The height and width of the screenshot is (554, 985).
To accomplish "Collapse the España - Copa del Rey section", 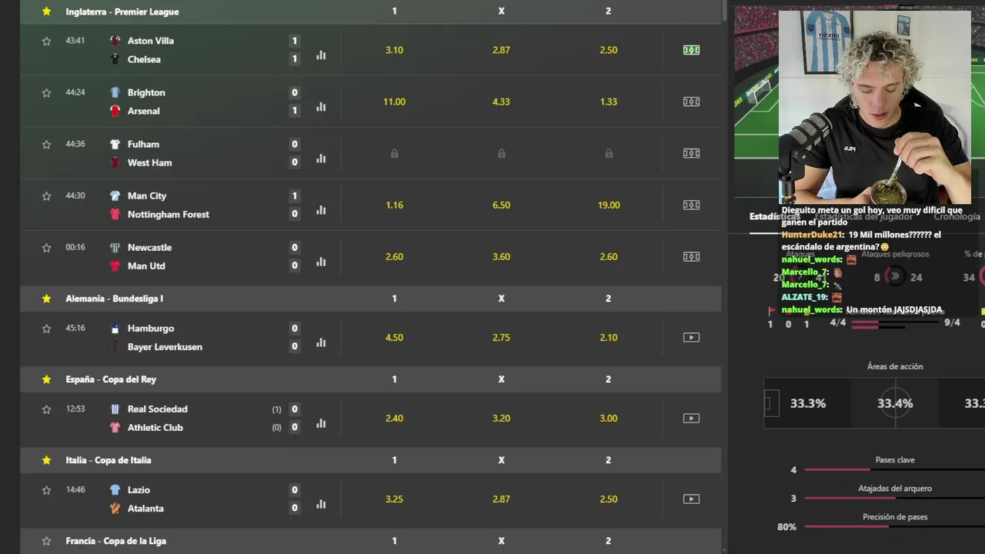I will pyautogui.click(x=111, y=379).
